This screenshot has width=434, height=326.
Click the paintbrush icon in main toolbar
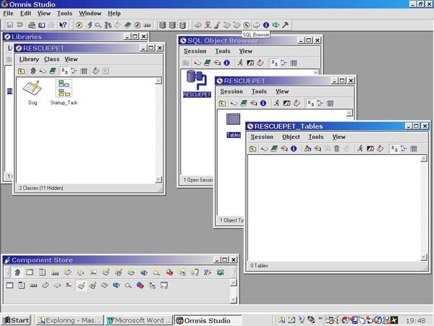pos(217,25)
